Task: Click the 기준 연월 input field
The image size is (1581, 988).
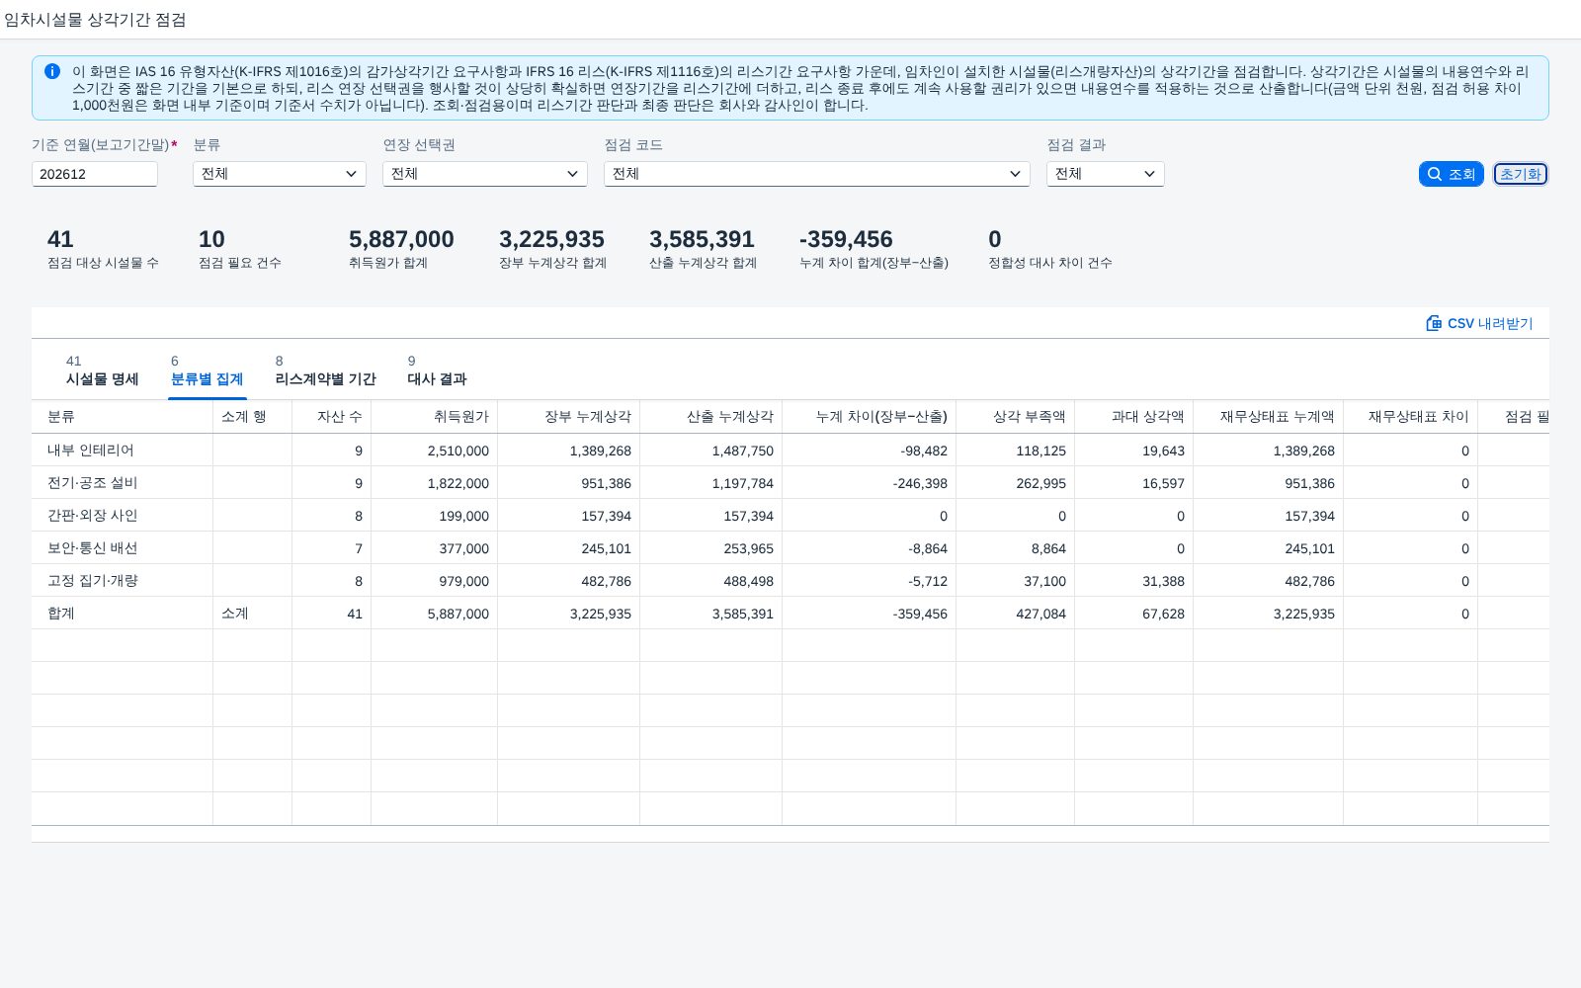Action: [x=95, y=174]
